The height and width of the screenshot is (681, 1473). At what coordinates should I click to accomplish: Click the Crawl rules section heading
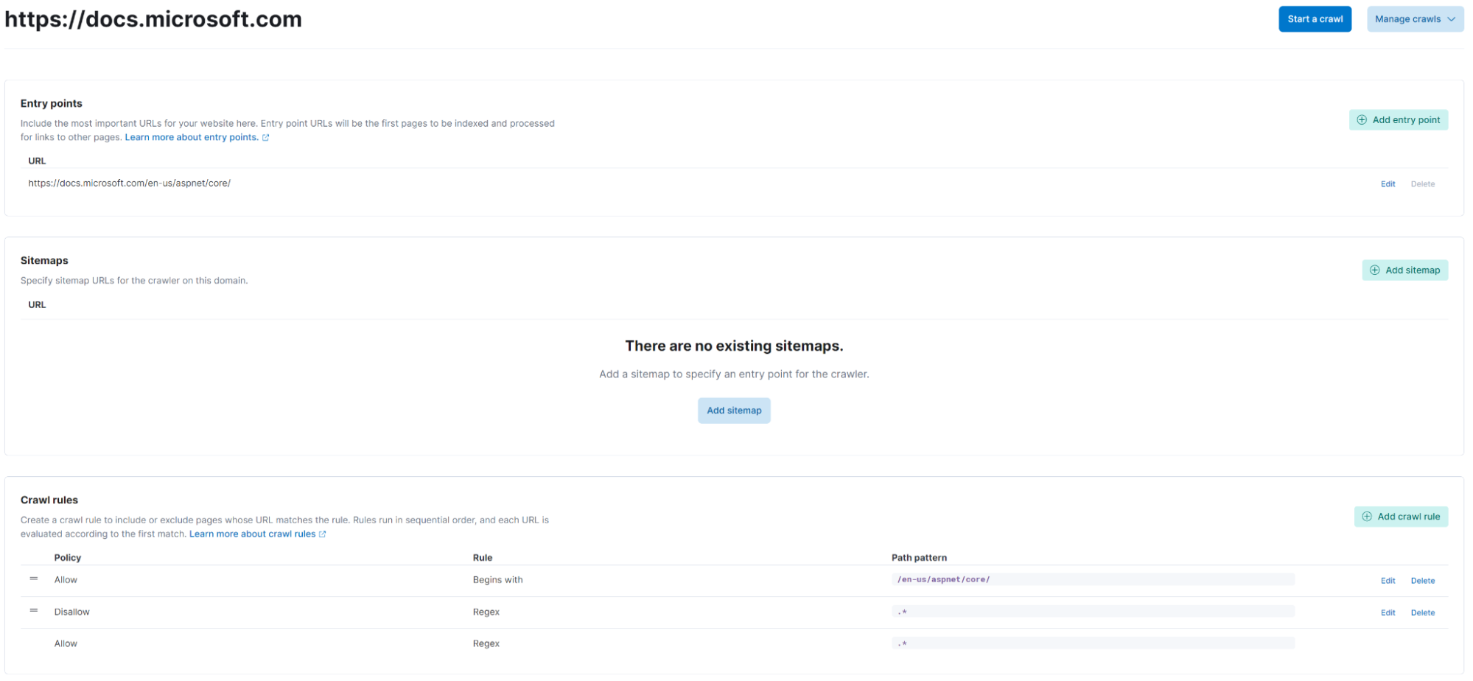tap(49, 500)
